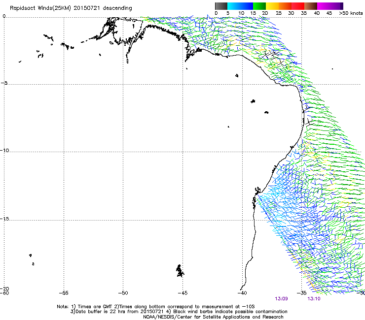Click the gray 0-5 knots color band
Screen dimensions: 365x320
point(221,6)
